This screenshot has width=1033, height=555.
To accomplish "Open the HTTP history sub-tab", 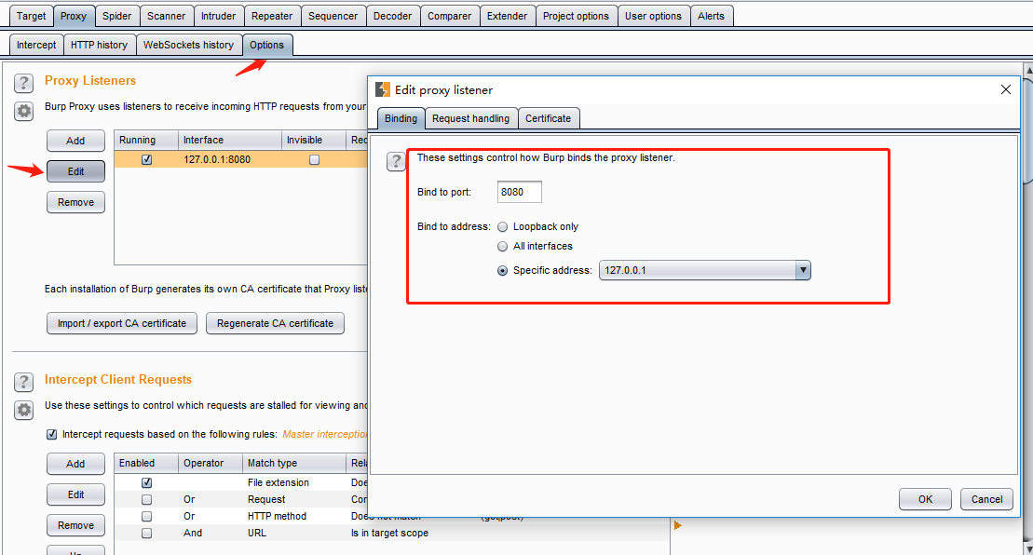I will point(100,45).
